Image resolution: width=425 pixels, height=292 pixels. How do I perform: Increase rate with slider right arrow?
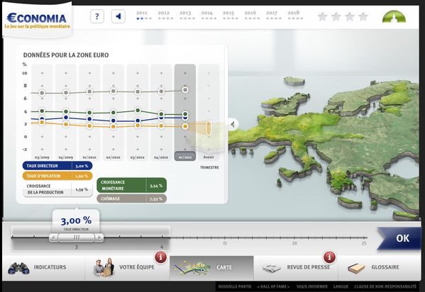[99, 238]
